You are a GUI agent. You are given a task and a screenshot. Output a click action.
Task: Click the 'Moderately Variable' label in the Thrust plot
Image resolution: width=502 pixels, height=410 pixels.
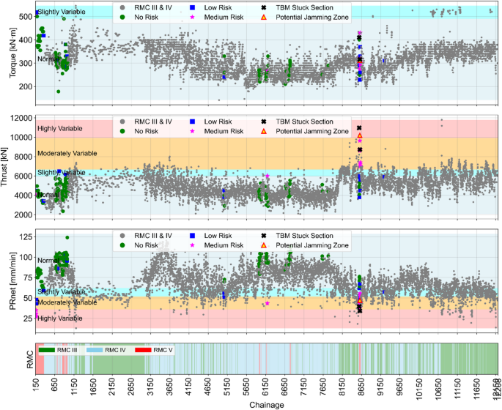67,153
